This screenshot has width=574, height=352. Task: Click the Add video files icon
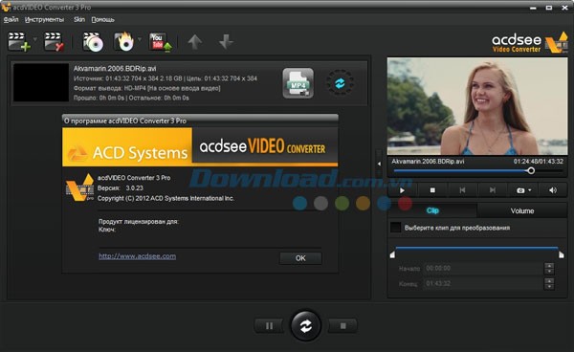(x=19, y=42)
